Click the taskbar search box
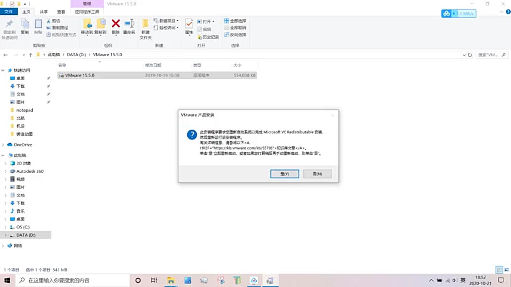Screen dimensions: 511x287 73,280
